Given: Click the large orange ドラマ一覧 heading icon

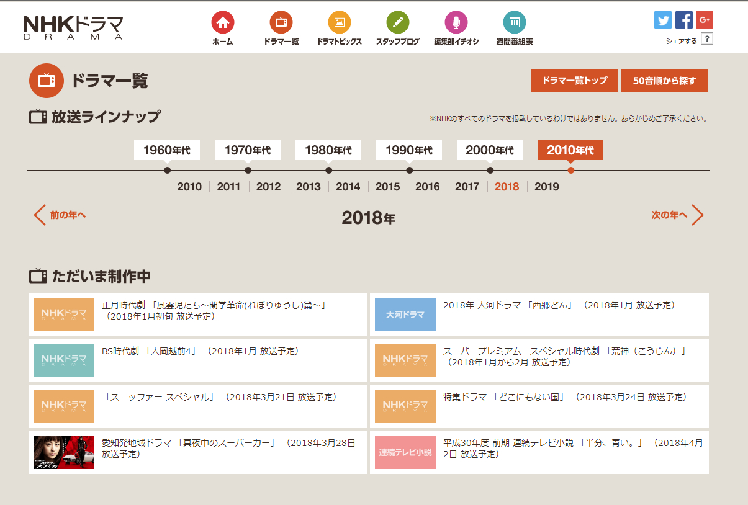Looking at the screenshot, I should coord(47,81).
